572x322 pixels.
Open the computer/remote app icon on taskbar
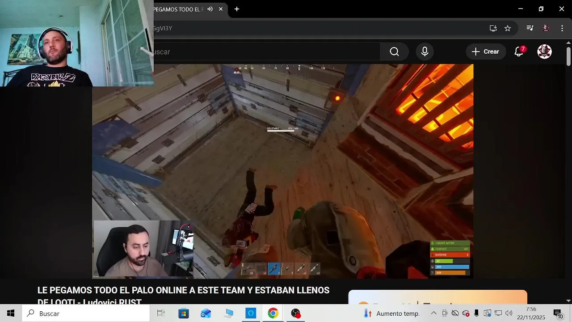click(229, 314)
